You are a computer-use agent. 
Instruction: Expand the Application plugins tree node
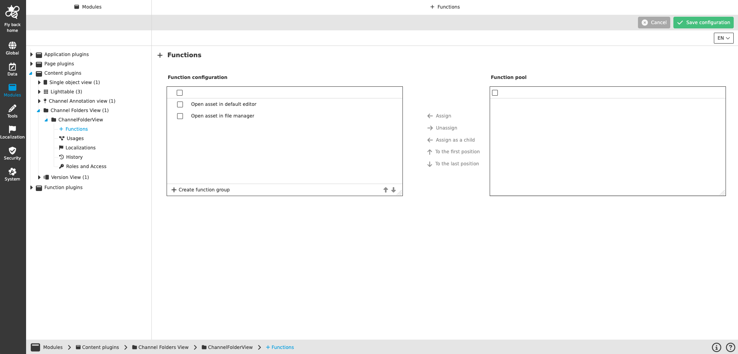click(x=32, y=54)
